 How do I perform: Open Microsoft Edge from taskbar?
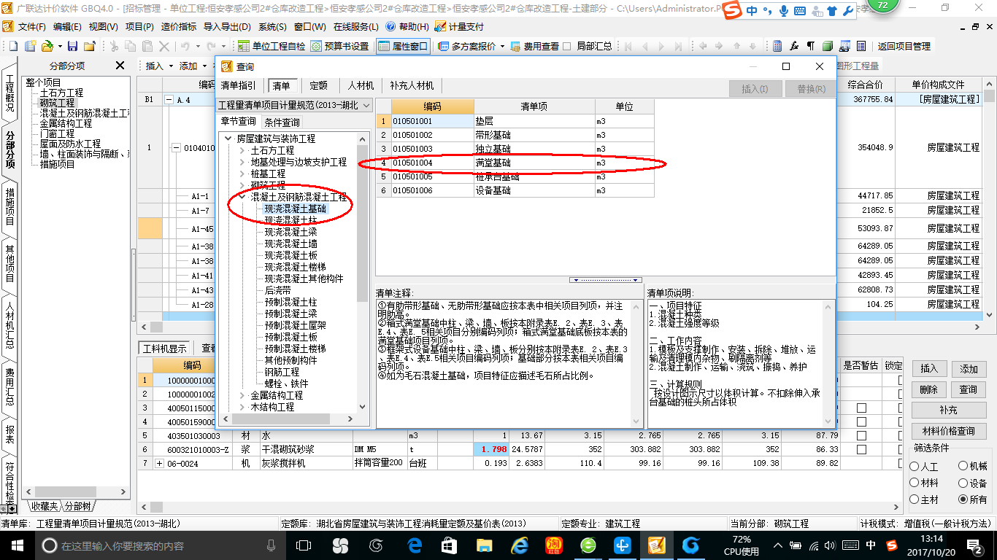pos(415,545)
